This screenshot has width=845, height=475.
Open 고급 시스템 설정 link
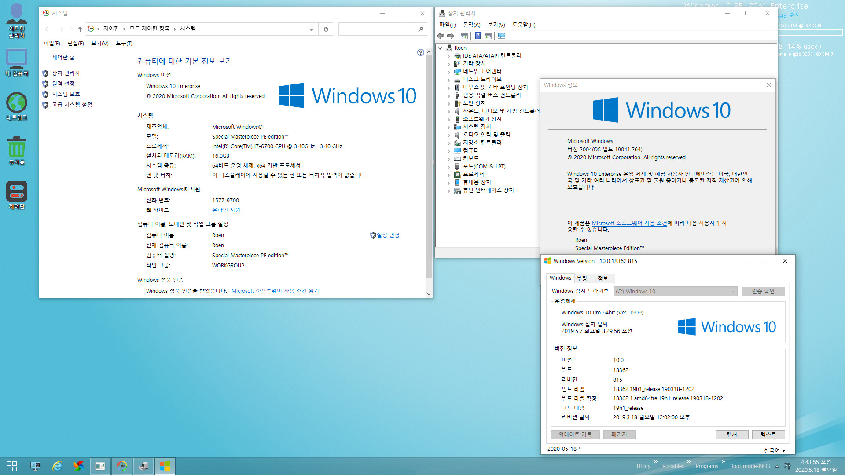72,105
